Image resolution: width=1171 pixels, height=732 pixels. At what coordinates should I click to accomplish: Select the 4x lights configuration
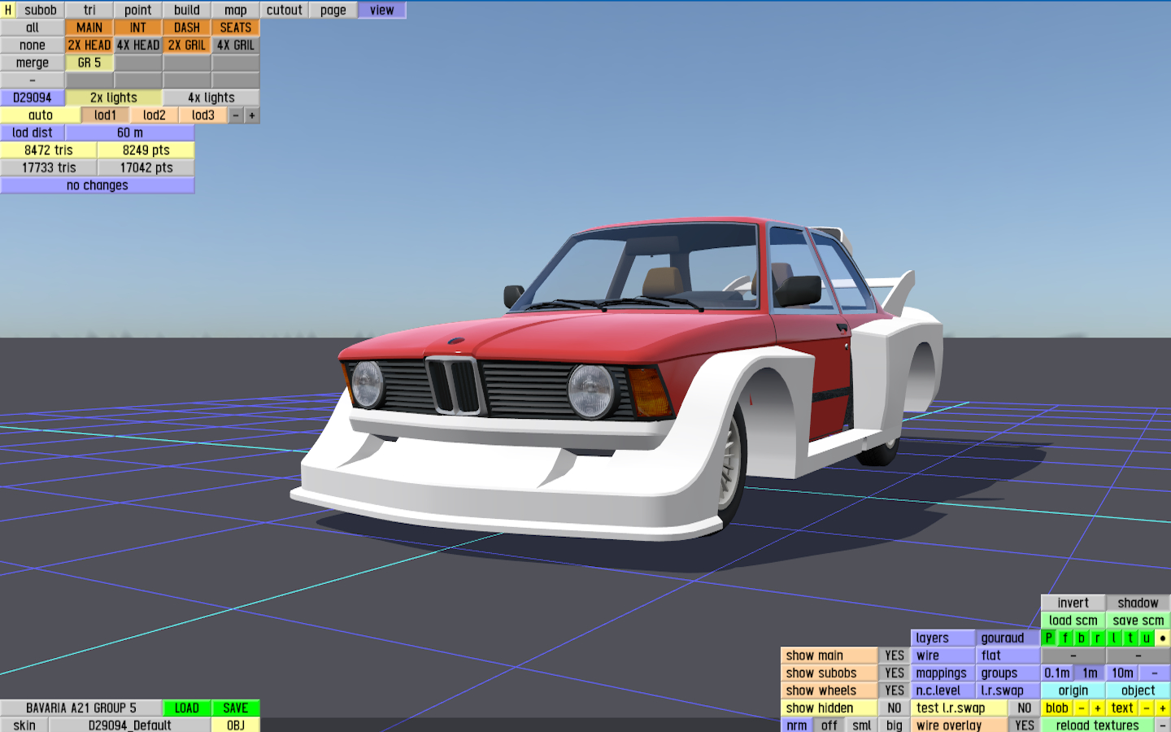pyautogui.click(x=211, y=98)
